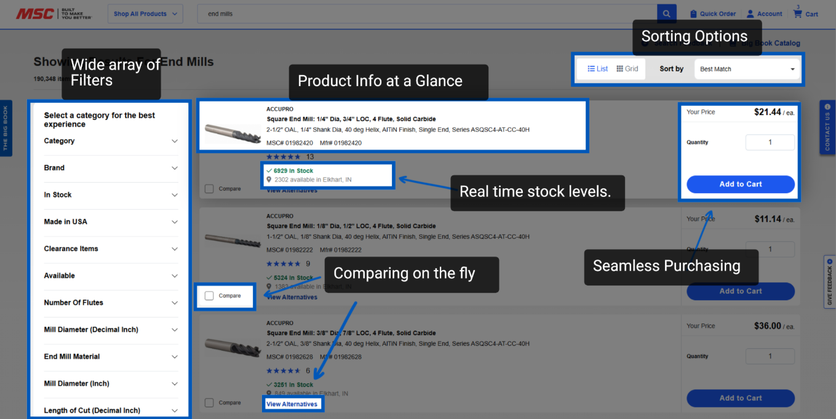Viewport: 836px width, 419px height.
Task: Add the $21.44 end mill to cart
Action: (x=741, y=184)
